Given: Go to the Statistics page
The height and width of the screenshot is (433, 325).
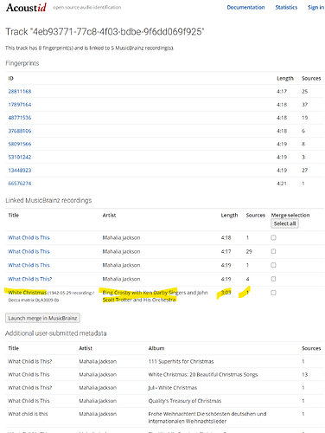Looking at the screenshot, I should coord(286,7).
